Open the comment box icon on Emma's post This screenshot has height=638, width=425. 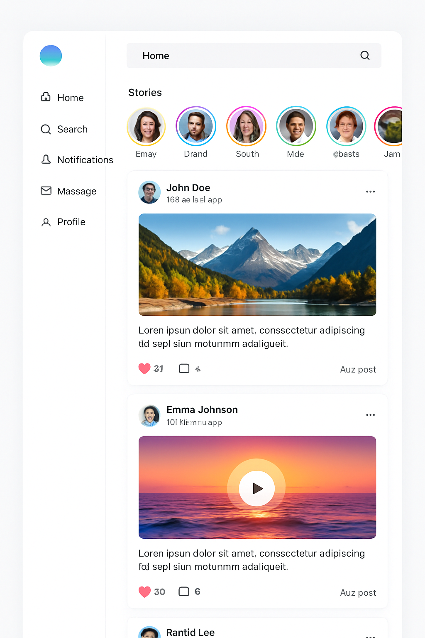coord(184,591)
